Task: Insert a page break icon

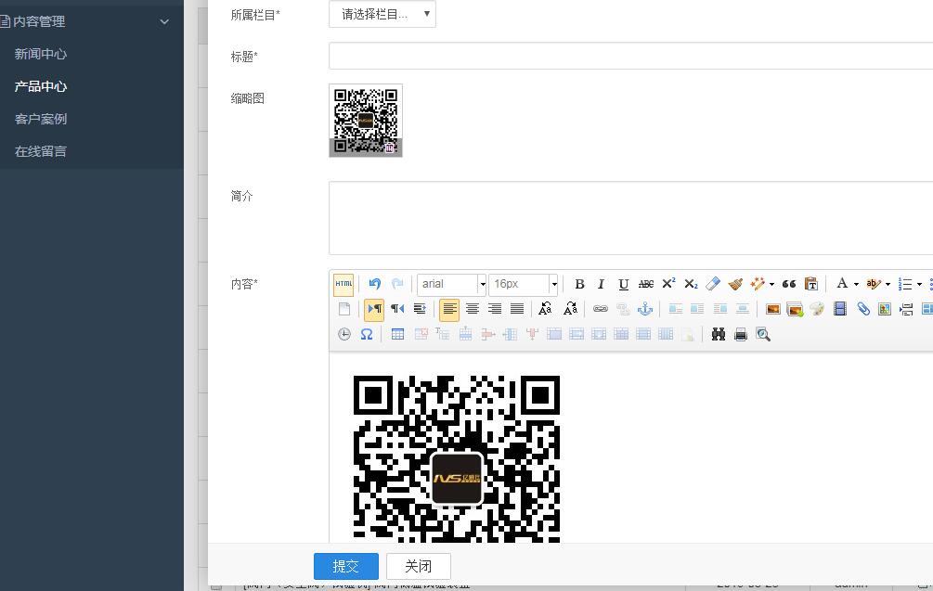Action: 906,309
